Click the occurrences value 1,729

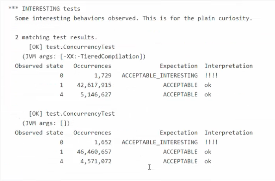tap(103, 76)
